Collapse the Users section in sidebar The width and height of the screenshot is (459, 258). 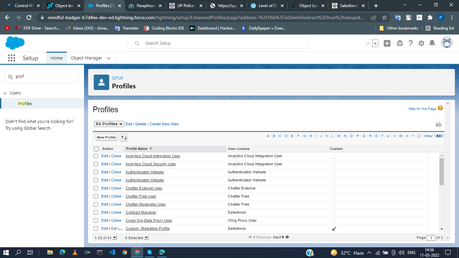tap(5, 93)
